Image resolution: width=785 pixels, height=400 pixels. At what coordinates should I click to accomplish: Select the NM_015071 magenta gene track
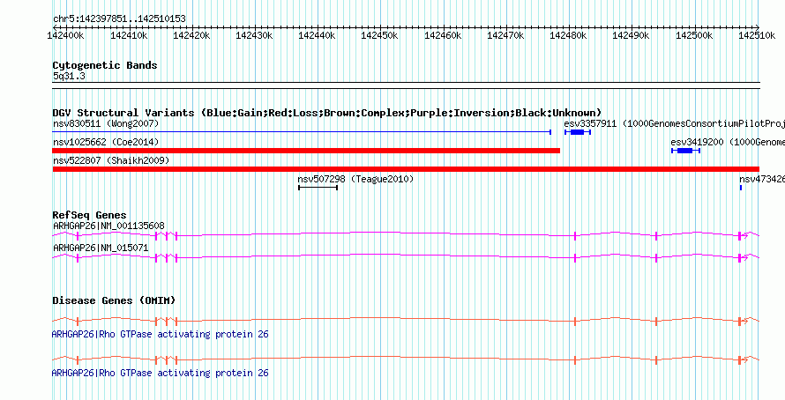click(406, 257)
